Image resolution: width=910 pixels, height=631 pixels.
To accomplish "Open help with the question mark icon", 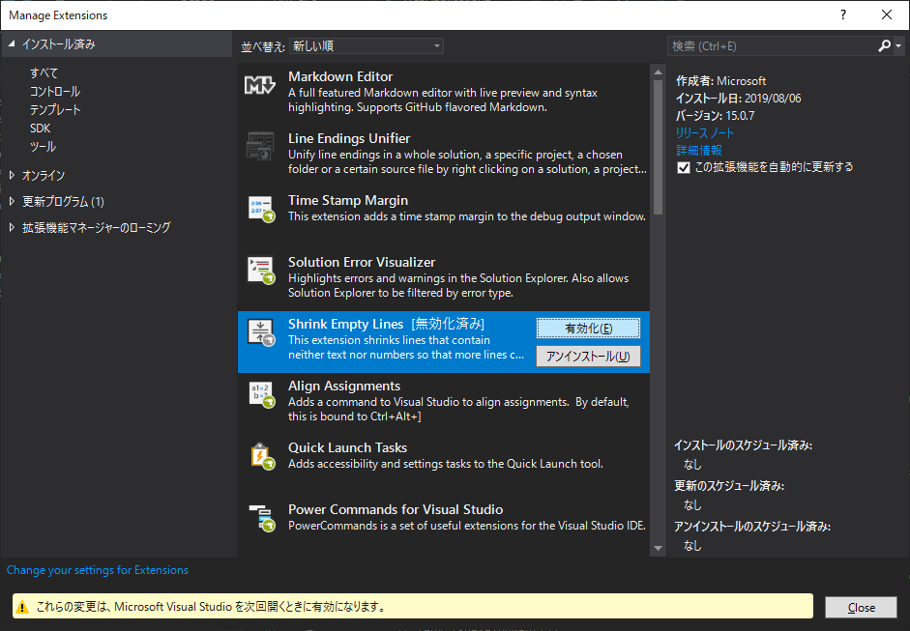I will click(x=842, y=14).
